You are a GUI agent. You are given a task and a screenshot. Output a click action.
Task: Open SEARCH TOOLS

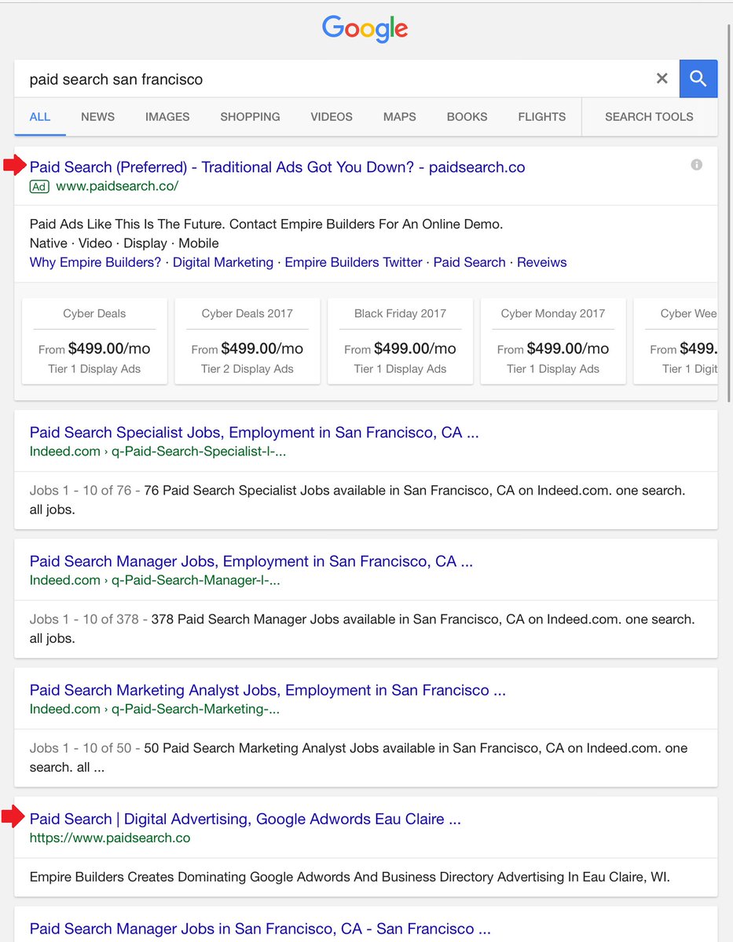click(649, 117)
